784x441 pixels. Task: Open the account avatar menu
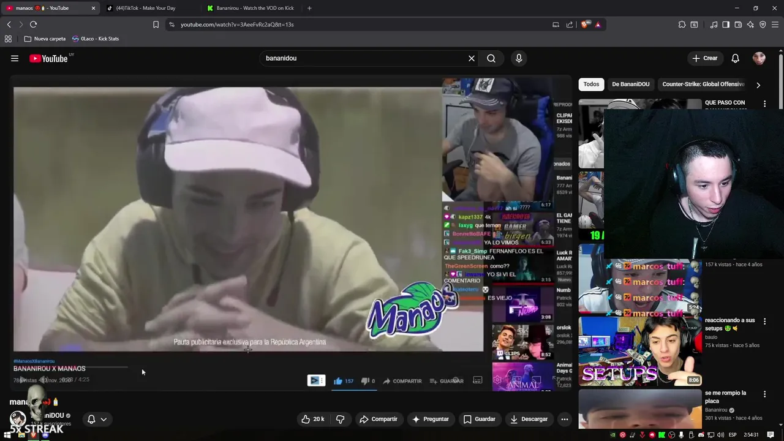tap(759, 58)
